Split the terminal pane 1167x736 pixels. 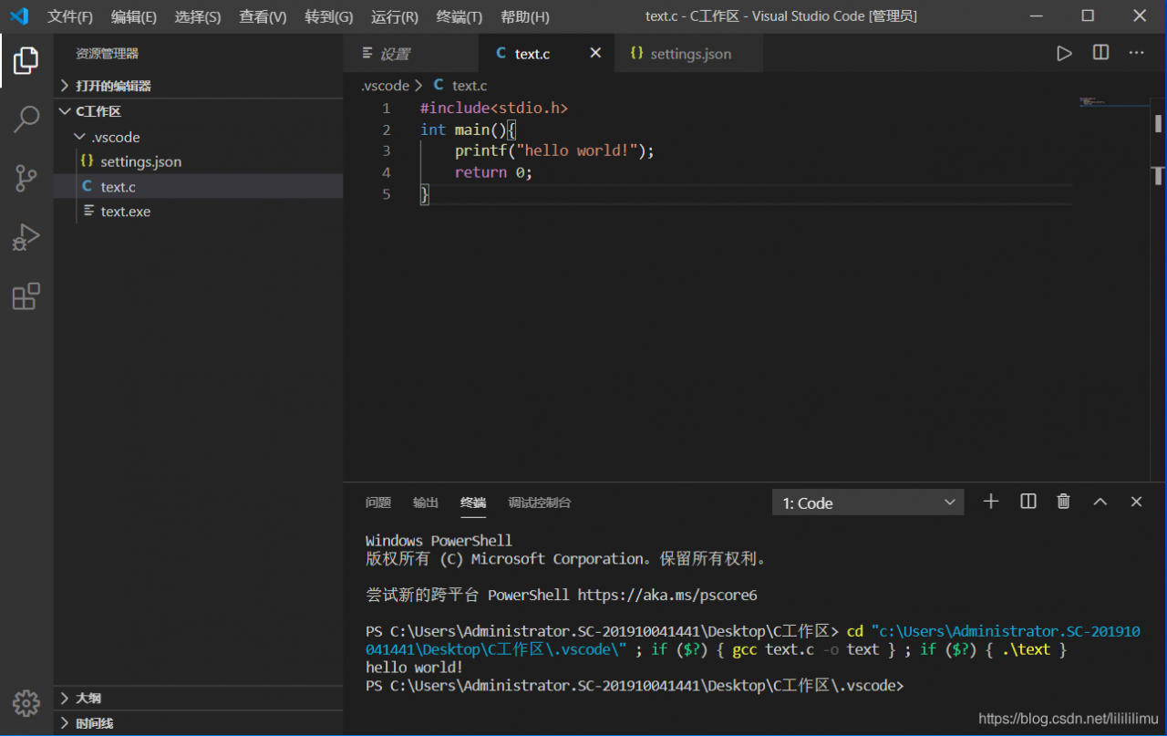1028,502
